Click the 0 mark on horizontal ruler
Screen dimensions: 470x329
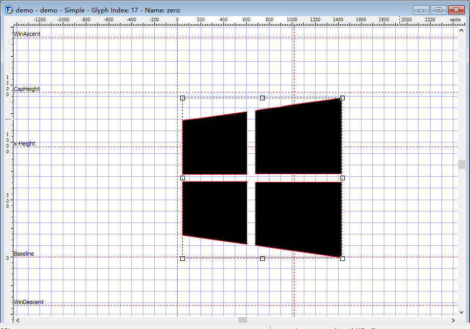(x=177, y=20)
